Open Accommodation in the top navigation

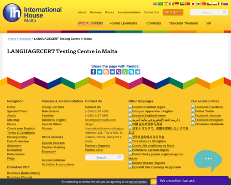pyautogui.click(x=129, y=12)
